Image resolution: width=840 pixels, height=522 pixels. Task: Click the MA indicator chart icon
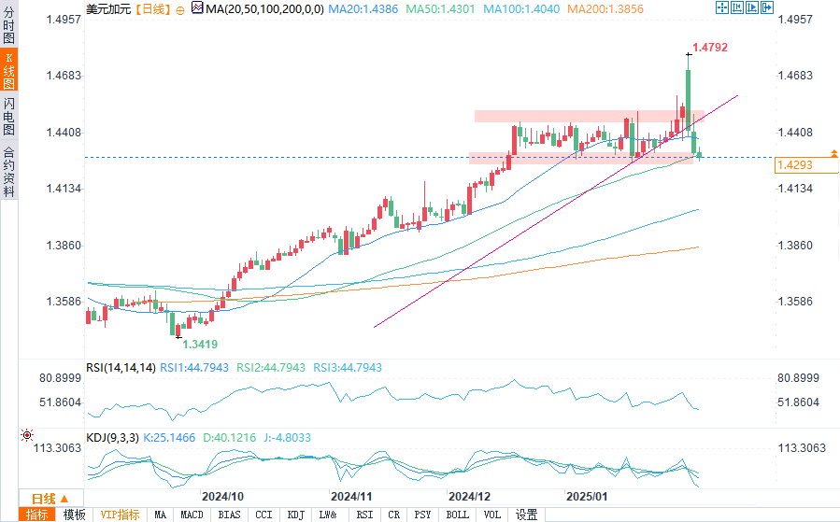pos(197,8)
